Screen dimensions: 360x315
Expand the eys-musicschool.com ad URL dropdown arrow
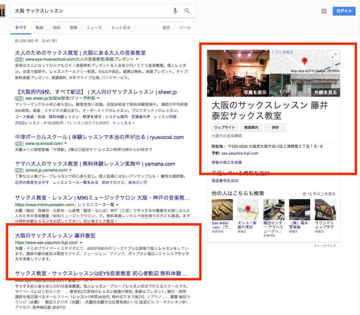[137, 59]
